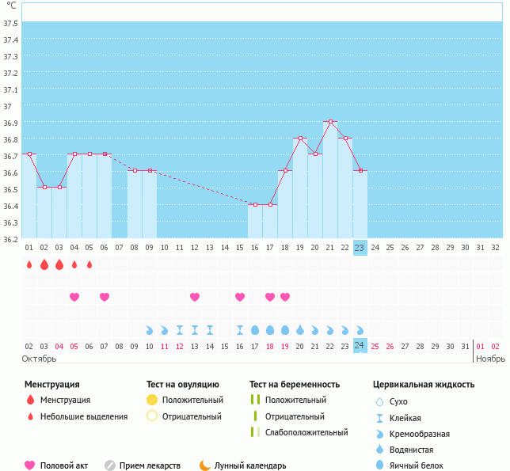Select highlighted calendar date 24
Screen dimensions: 510x471
pyautogui.click(x=360, y=346)
